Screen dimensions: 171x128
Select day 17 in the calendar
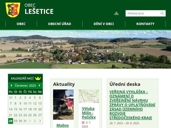pos(25,109)
